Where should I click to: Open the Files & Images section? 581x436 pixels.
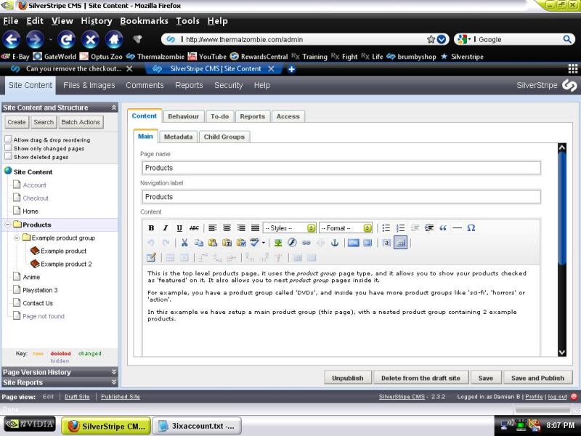tap(89, 85)
